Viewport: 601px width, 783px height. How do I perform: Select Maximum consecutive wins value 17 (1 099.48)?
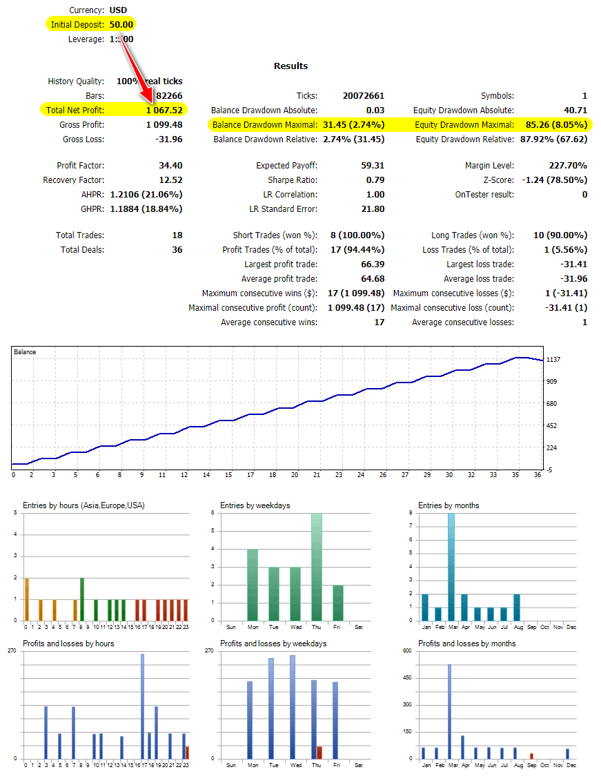point(356,293)
